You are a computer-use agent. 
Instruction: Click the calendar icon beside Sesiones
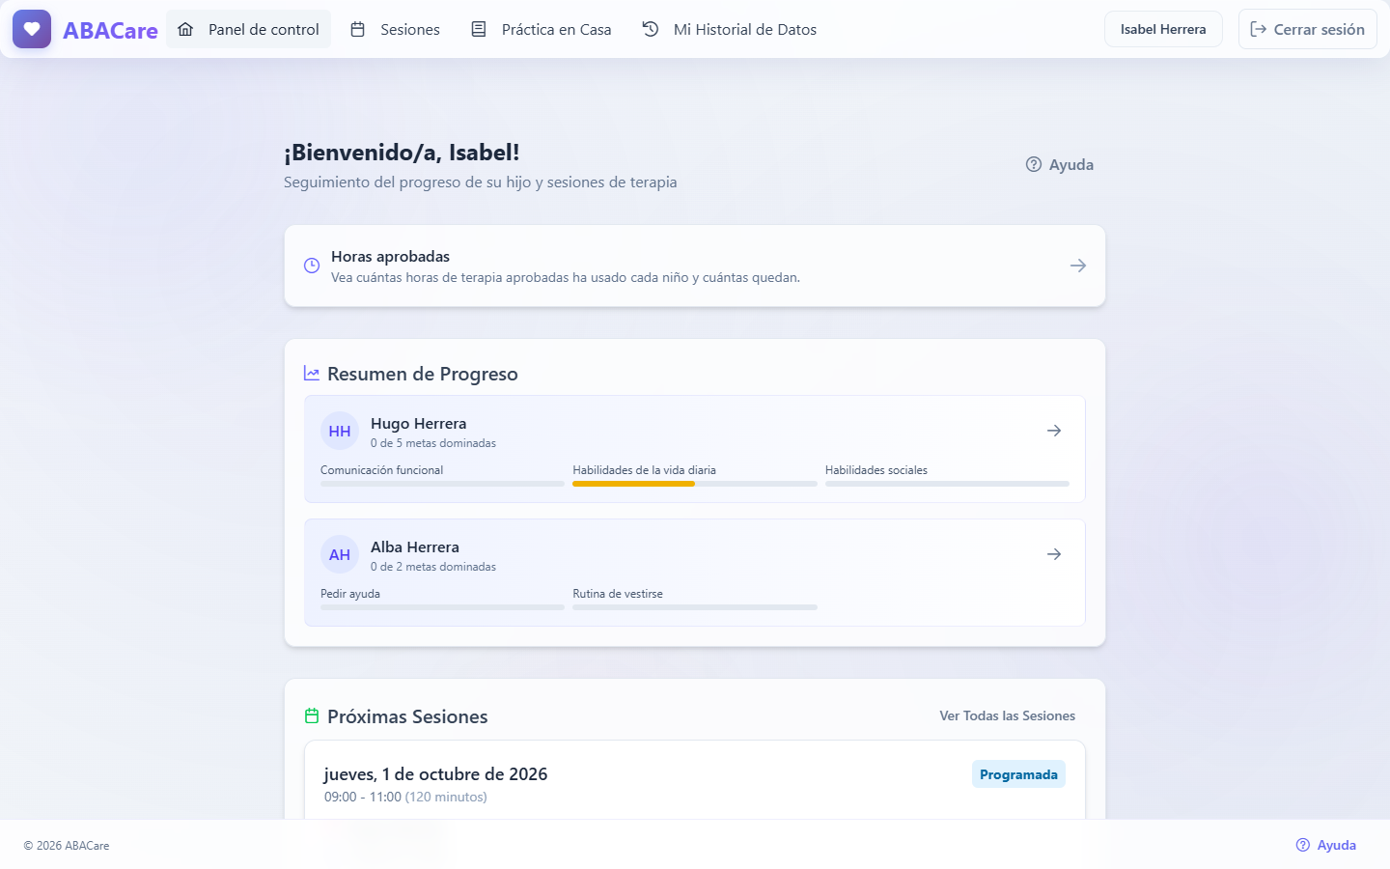tap(357, 29)
